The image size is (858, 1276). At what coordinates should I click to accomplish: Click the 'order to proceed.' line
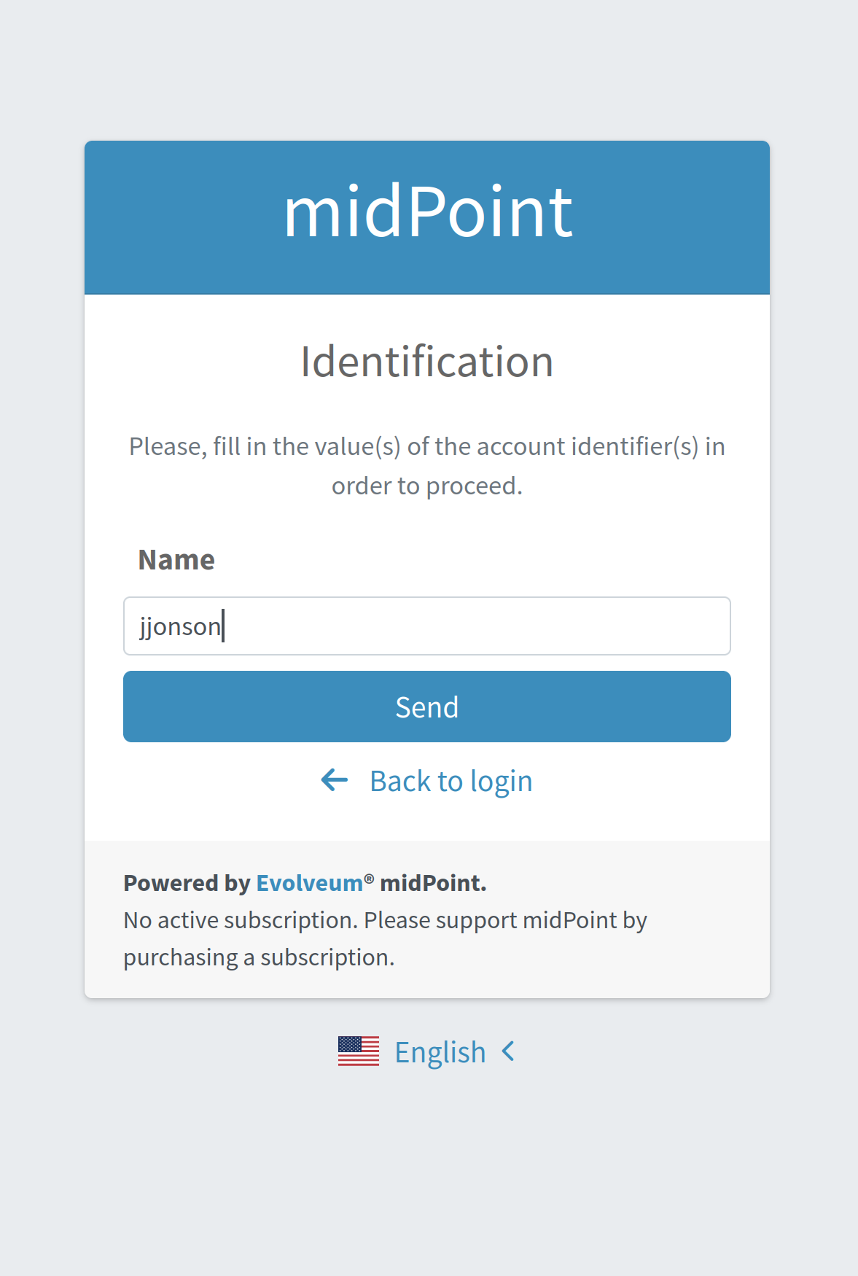427,486
